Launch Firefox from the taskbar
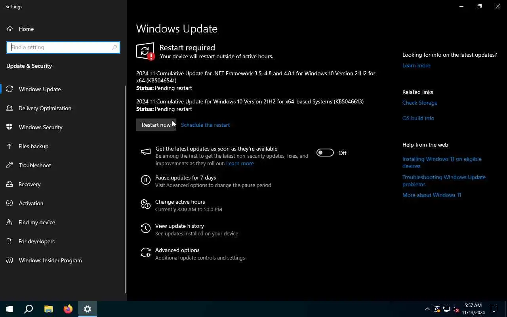The height and width of the screenshot is (317, 507). [x=68, y=309]
